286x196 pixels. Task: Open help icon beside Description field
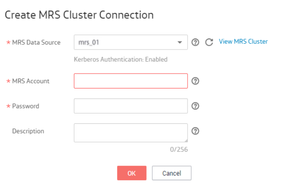coord(195,131)
